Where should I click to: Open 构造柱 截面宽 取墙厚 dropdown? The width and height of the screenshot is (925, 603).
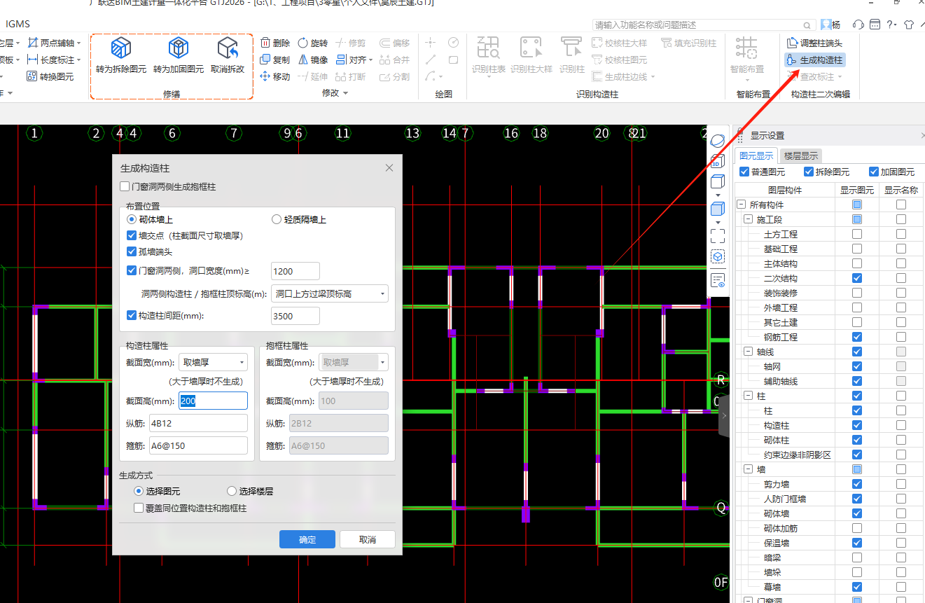pos(214,362)
